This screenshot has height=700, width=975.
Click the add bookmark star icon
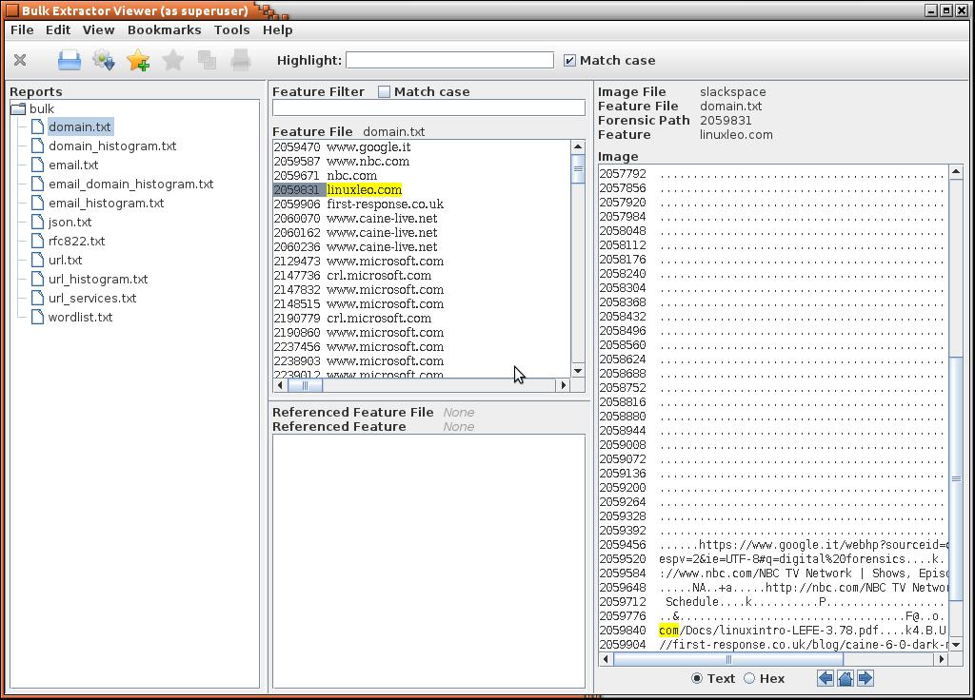click(138, 60)
